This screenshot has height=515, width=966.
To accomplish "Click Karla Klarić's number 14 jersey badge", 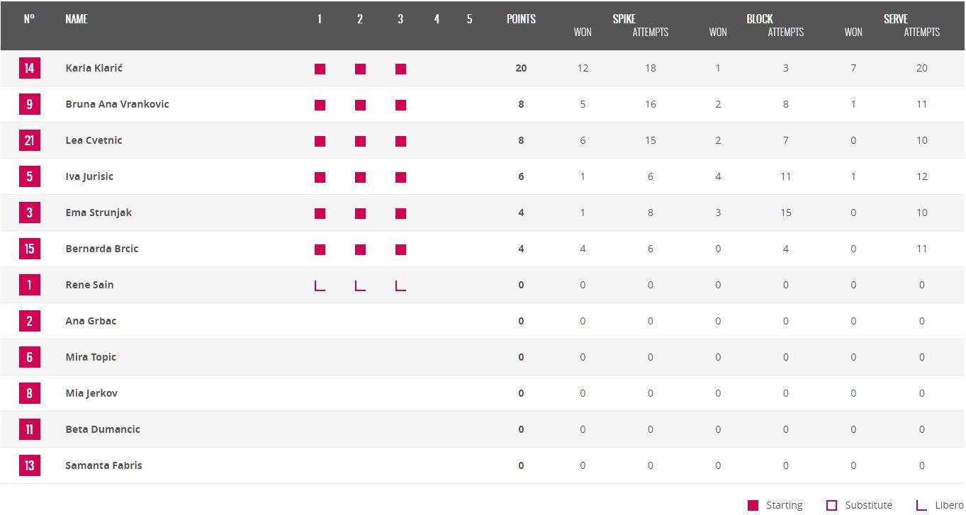I will 29,68.
